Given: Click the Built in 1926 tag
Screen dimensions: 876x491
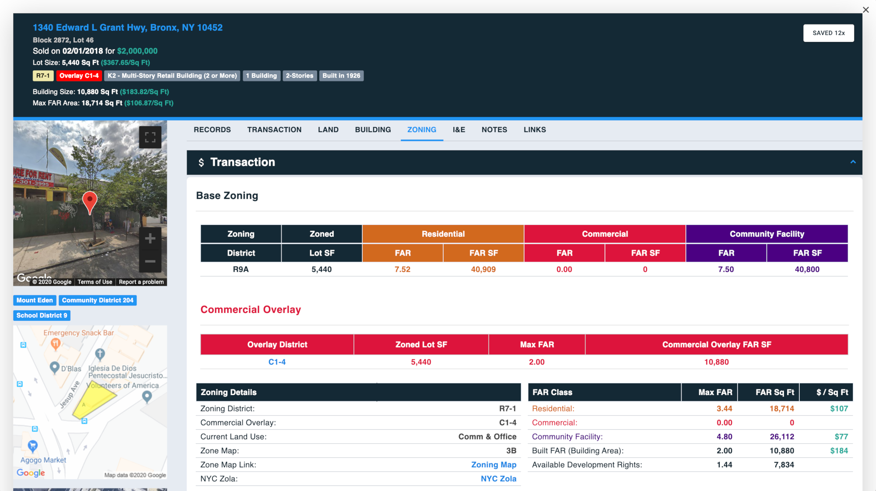Looking at the screenshot, I should [x=341, y=76].
